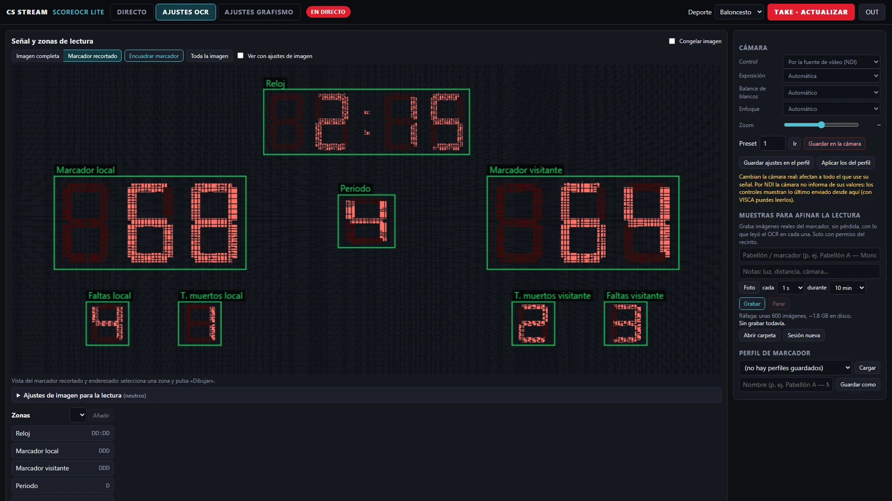
Task: Click the Pabellón / marcador input field
Action: tap(809, 255)
